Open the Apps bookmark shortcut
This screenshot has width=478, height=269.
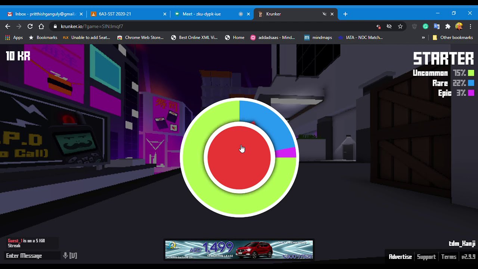(x=14, y=37)
